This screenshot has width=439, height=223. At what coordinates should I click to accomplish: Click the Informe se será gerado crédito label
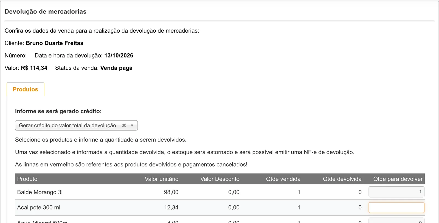[x=58, y=111]
